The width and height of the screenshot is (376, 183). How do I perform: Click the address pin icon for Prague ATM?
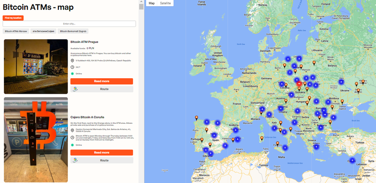click(73, 61)
